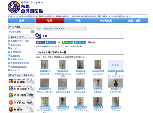
Task: Click the ケンサキイカ name link
Action: [80, 110]
